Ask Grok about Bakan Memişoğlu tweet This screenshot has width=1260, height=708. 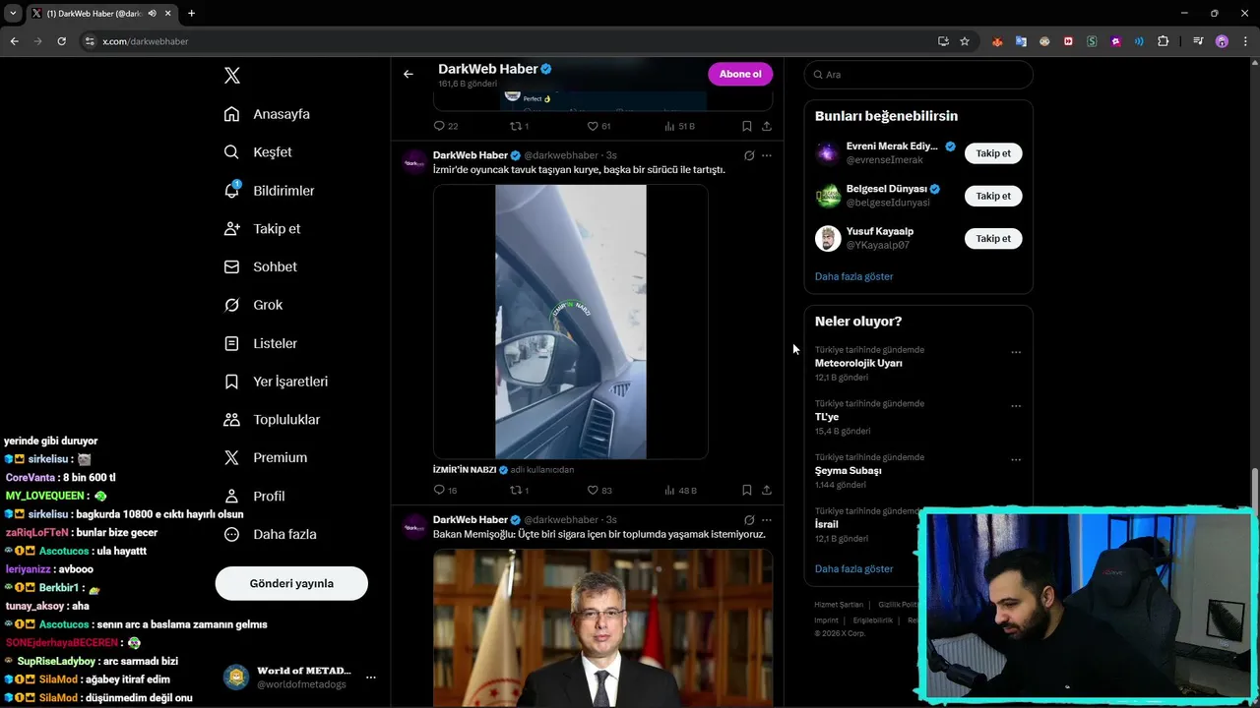point(749,520)
